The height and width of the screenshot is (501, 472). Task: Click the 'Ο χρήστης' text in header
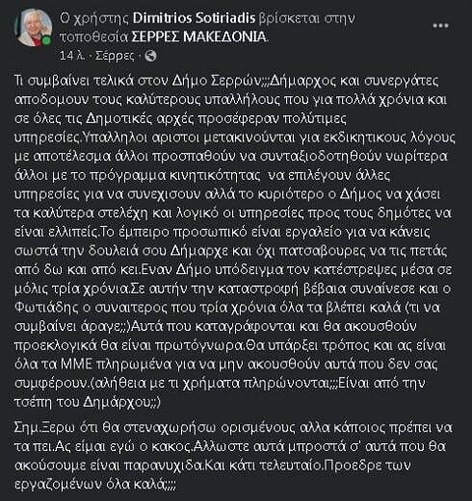point(94,18)
